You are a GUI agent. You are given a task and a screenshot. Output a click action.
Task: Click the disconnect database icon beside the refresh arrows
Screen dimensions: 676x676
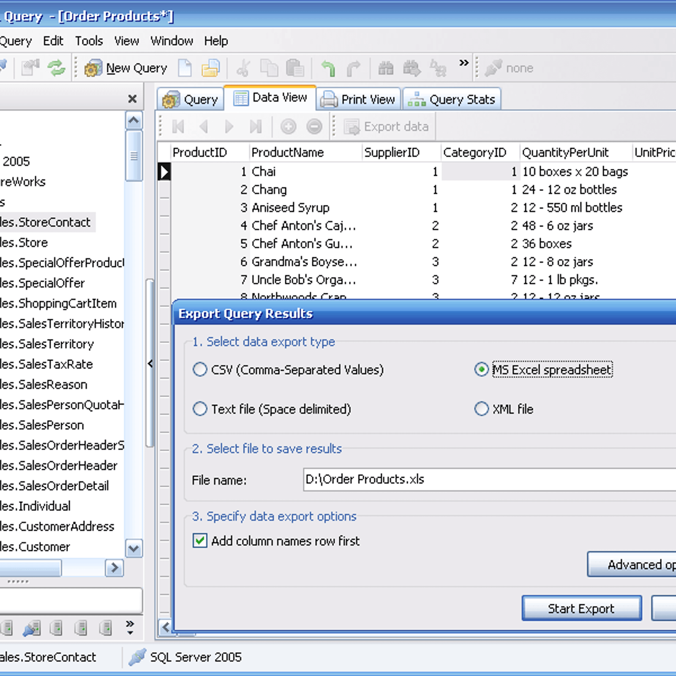(x=30, y=68)
